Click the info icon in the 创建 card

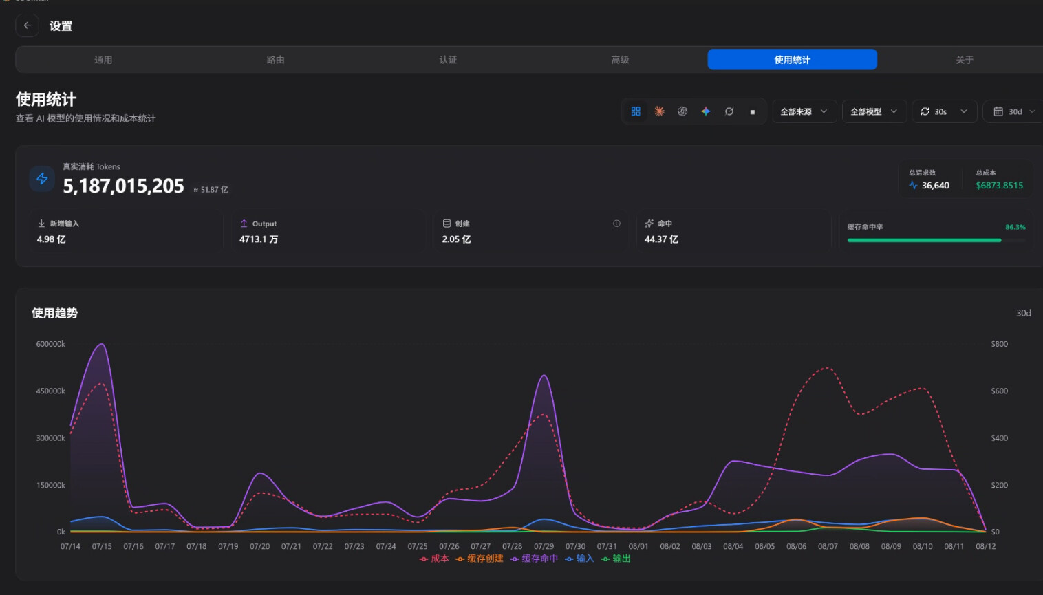coord(616,224)
